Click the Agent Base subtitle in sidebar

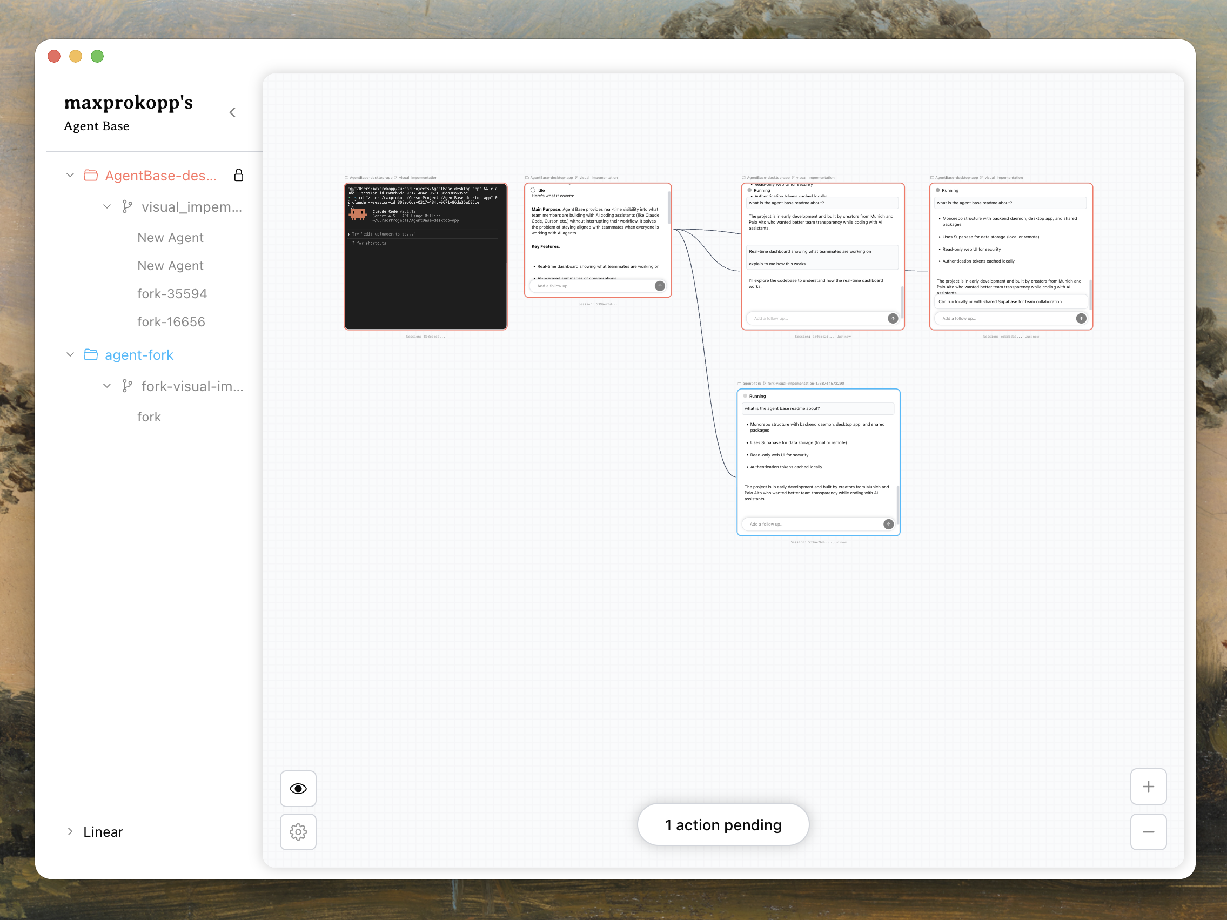[97, 126]
